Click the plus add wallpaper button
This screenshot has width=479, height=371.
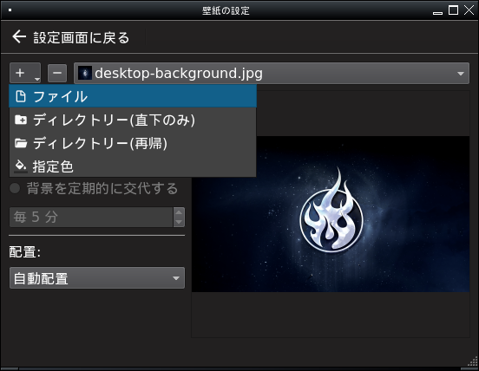25,73
